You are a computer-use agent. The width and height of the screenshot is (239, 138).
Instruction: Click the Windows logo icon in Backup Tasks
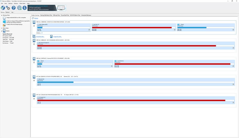pyautogui.click(x=4, y=22)
